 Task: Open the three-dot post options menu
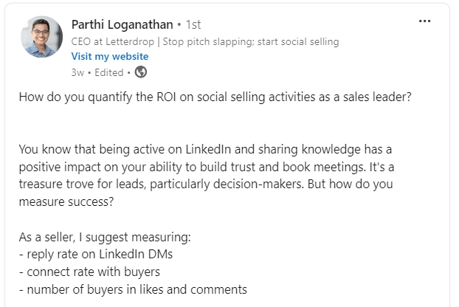424,21
